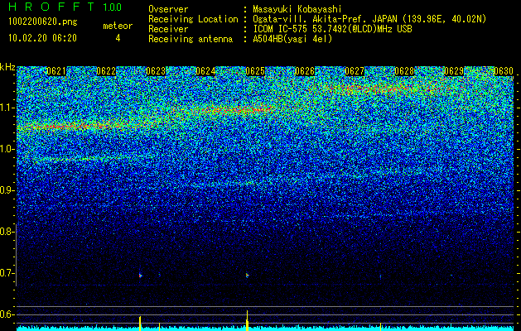
Task: Click the 0627 time marker
Action: (x=355, y=71)
